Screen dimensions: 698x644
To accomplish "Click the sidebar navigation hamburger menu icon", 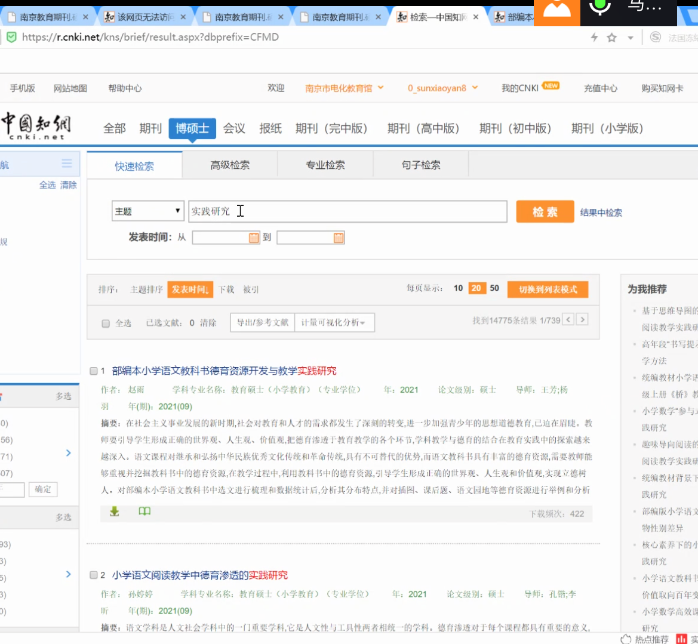I will (x=67, y=164).
